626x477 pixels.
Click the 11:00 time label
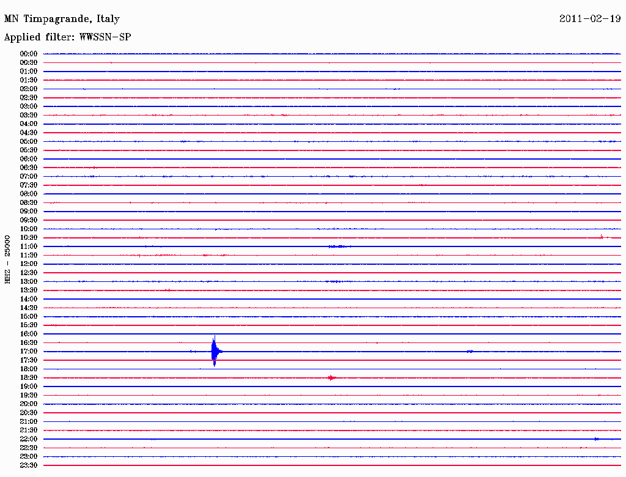[29, 246]
